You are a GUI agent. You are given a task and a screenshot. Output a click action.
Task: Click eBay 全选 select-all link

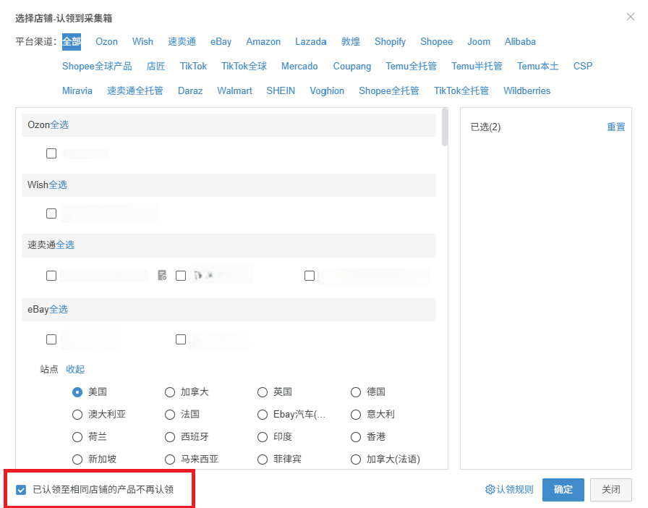click(57, 309)
